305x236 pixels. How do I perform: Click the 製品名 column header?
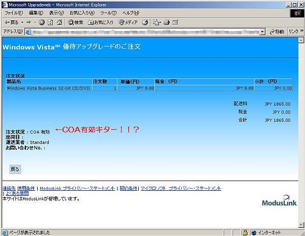(49, 81)
